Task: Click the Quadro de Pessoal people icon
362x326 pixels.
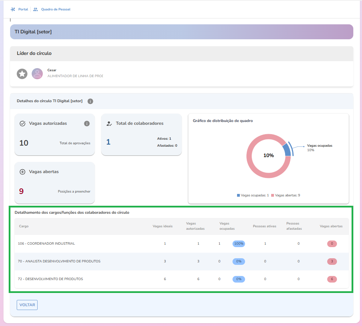Action: [x=36, y=9]
